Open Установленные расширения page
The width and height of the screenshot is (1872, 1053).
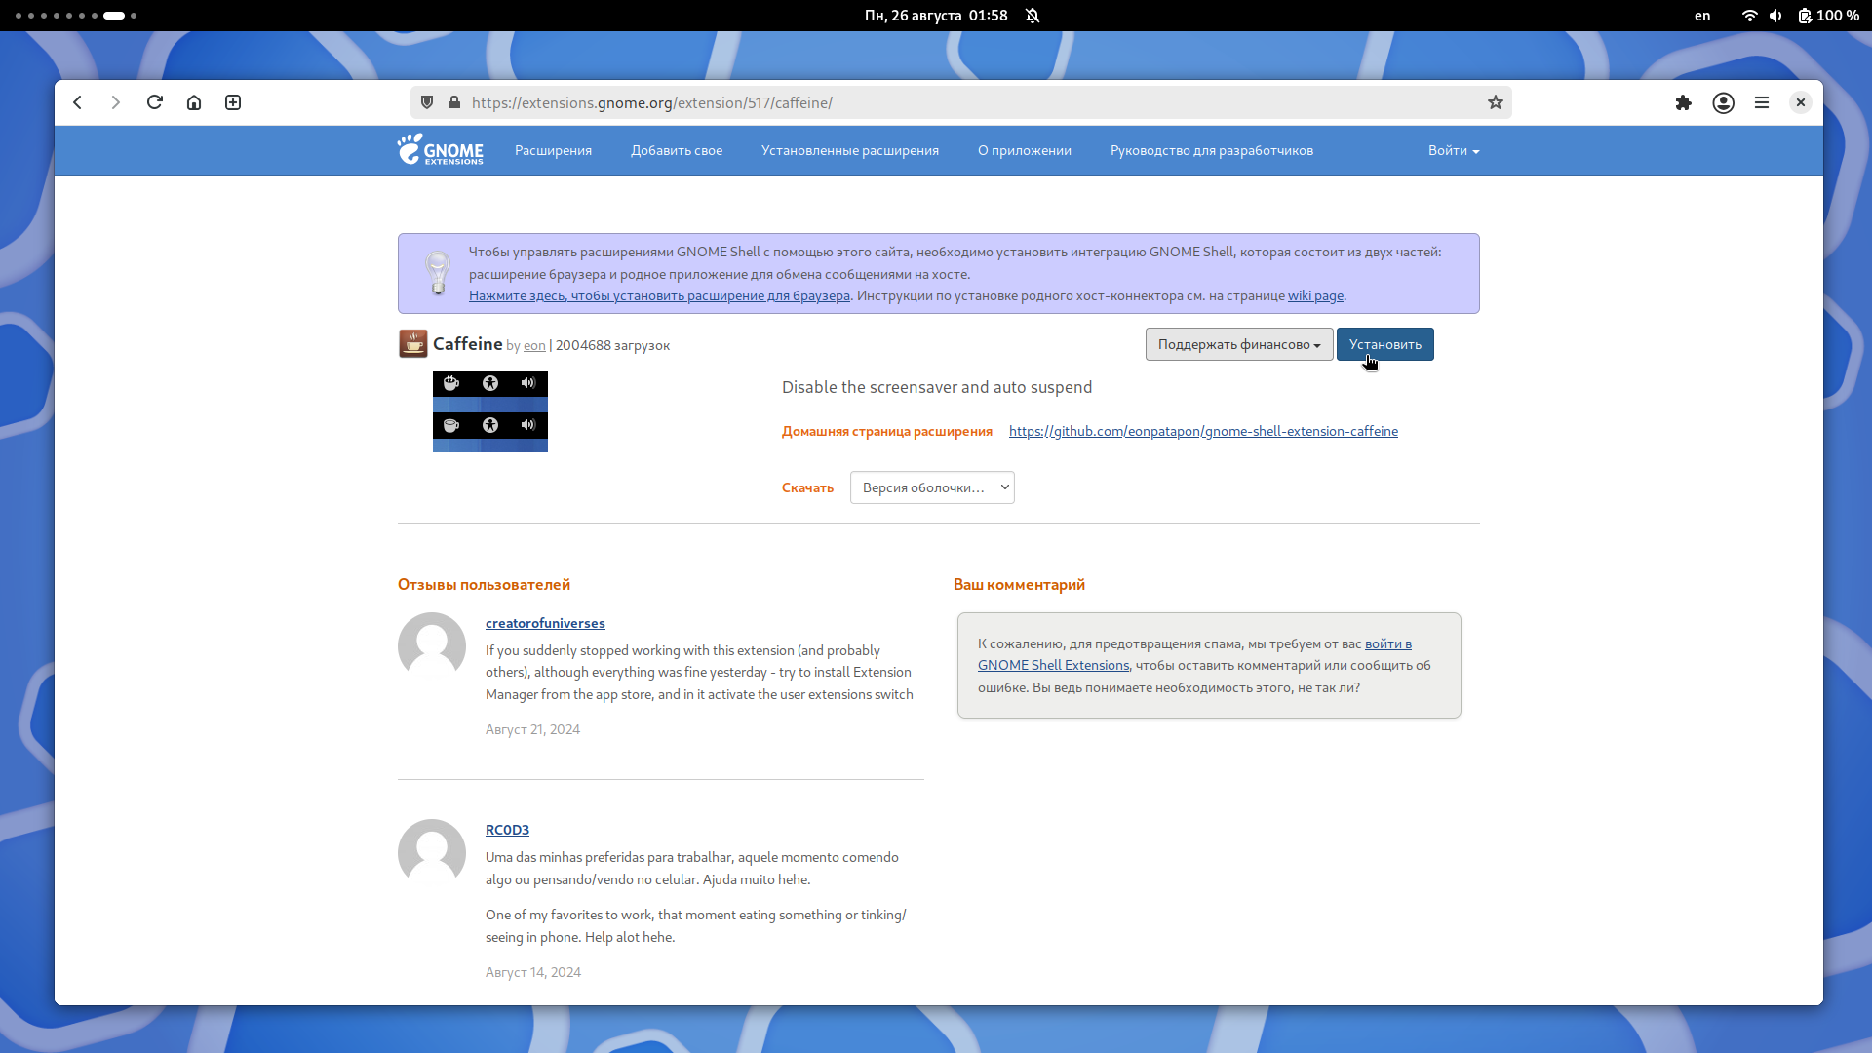click(850, 150)
